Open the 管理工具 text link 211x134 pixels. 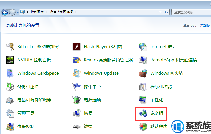(26, 113)
